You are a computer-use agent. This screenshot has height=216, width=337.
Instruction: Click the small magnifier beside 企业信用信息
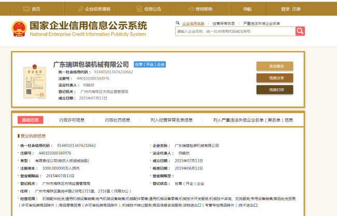pyautogui.click(x=178, y=23)
